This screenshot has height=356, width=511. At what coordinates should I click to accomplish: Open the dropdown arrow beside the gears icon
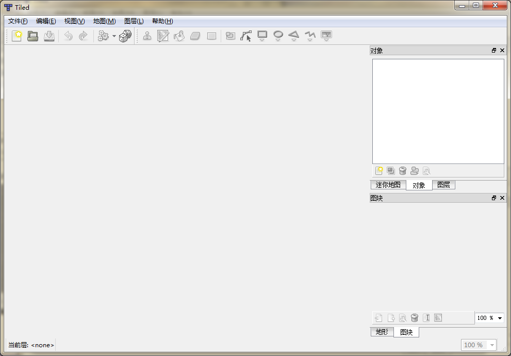(114, 36)
